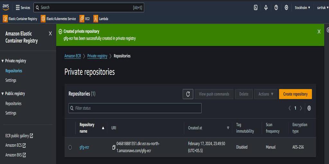Open the AWS home logo
The width and height of the screenshot is (329, 164).
[6, 7]
